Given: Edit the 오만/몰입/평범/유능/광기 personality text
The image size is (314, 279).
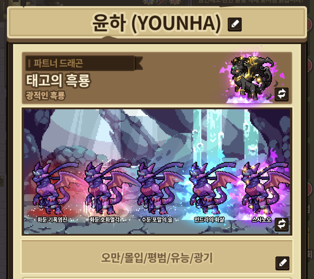Looking at the screenshot, I should pyautogui.click(x=282, y=263).
